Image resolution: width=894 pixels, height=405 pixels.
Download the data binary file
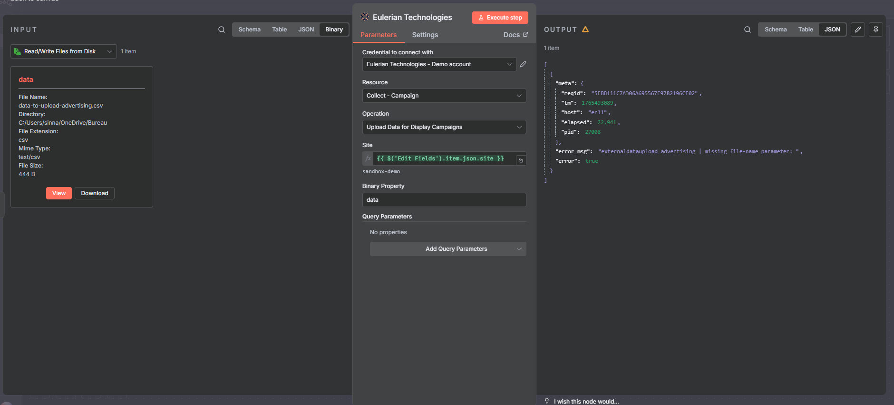[94, 193]
